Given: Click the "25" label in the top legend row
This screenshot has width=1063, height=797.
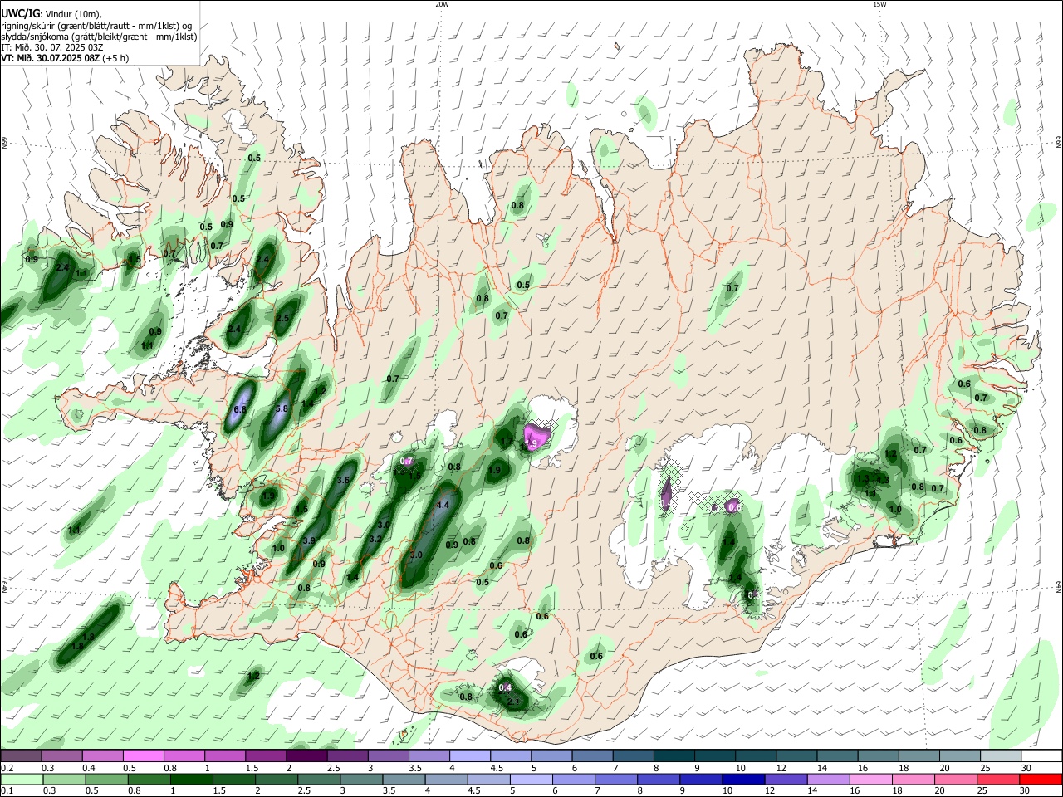Looking at the screenshot, I should tap(986, 768).
